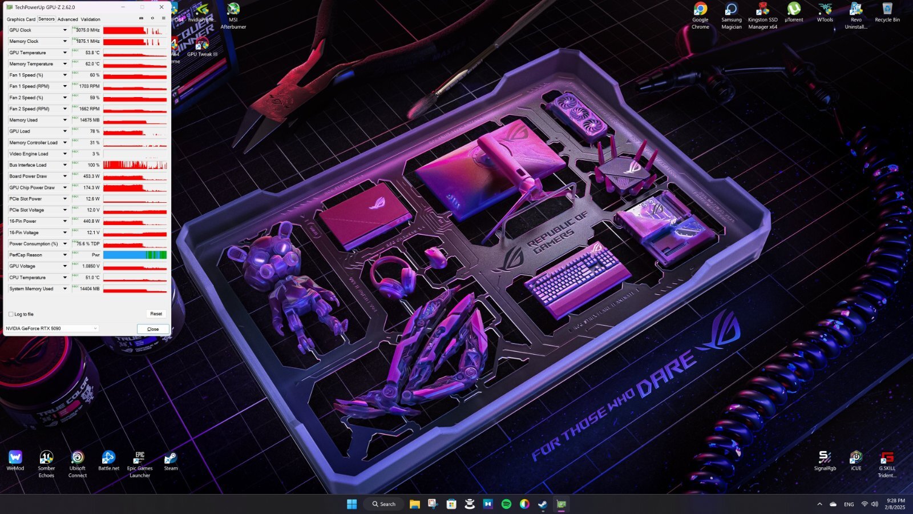913x514 pixels.
Task: Open Google Chrome desktop shortcut
Action: tap(700, 15)
